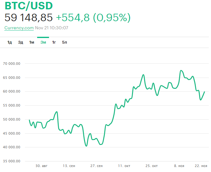
Task: Click the highest peak of the price line
Action: pyautogui.click(x=181, y=70)
